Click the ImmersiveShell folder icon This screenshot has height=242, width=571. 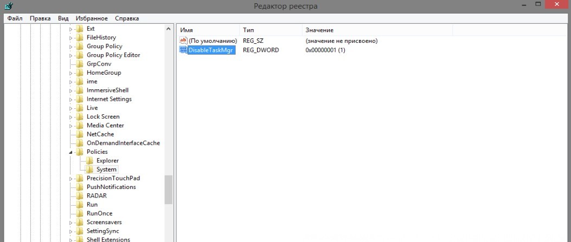pos(80,90)
